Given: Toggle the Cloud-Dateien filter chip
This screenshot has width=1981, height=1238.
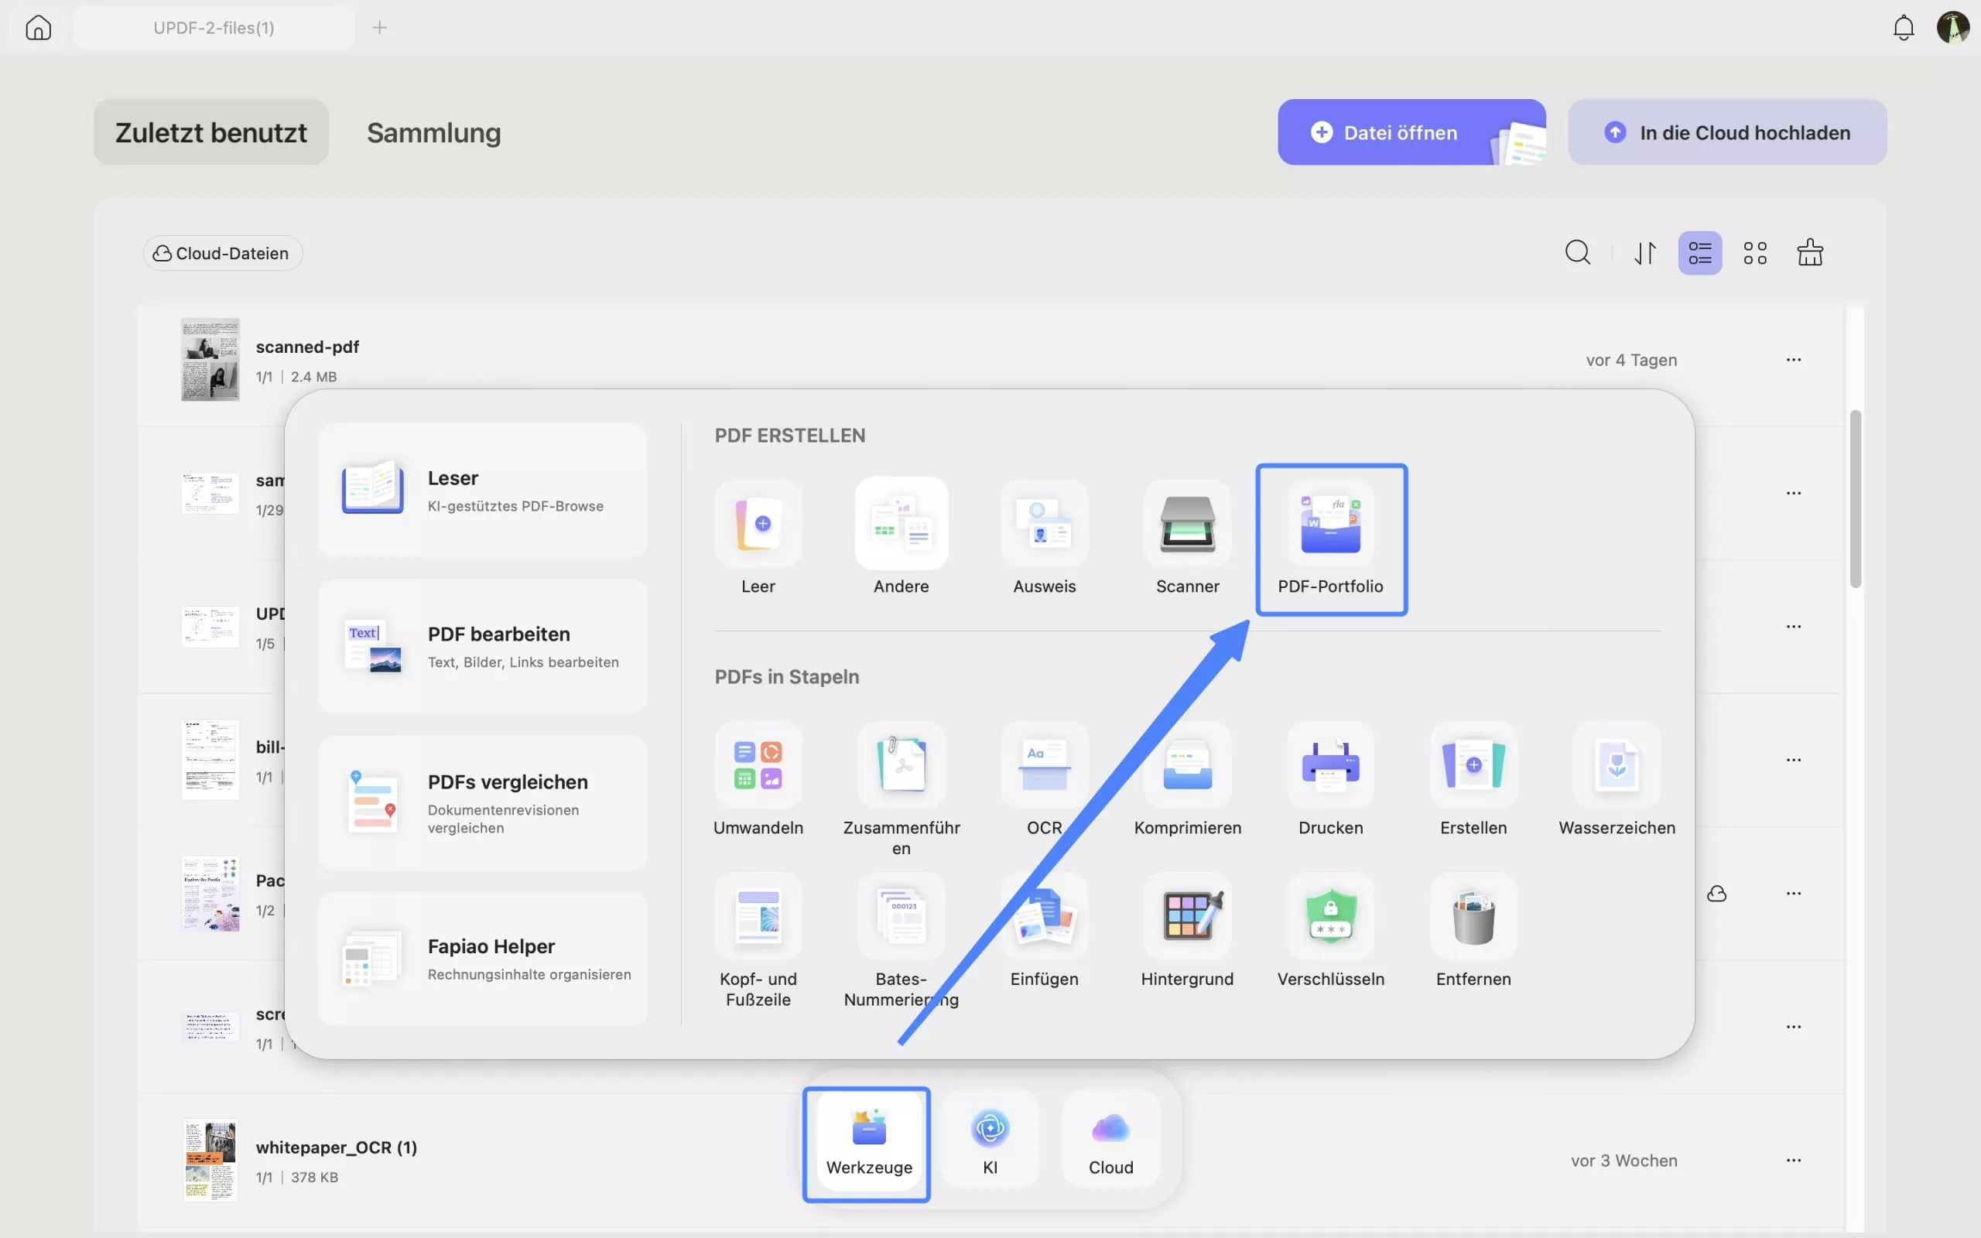Looking at the screenshot, I should tap(223, 253).
